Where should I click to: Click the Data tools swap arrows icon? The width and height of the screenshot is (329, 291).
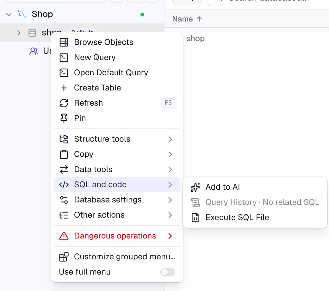64,170
